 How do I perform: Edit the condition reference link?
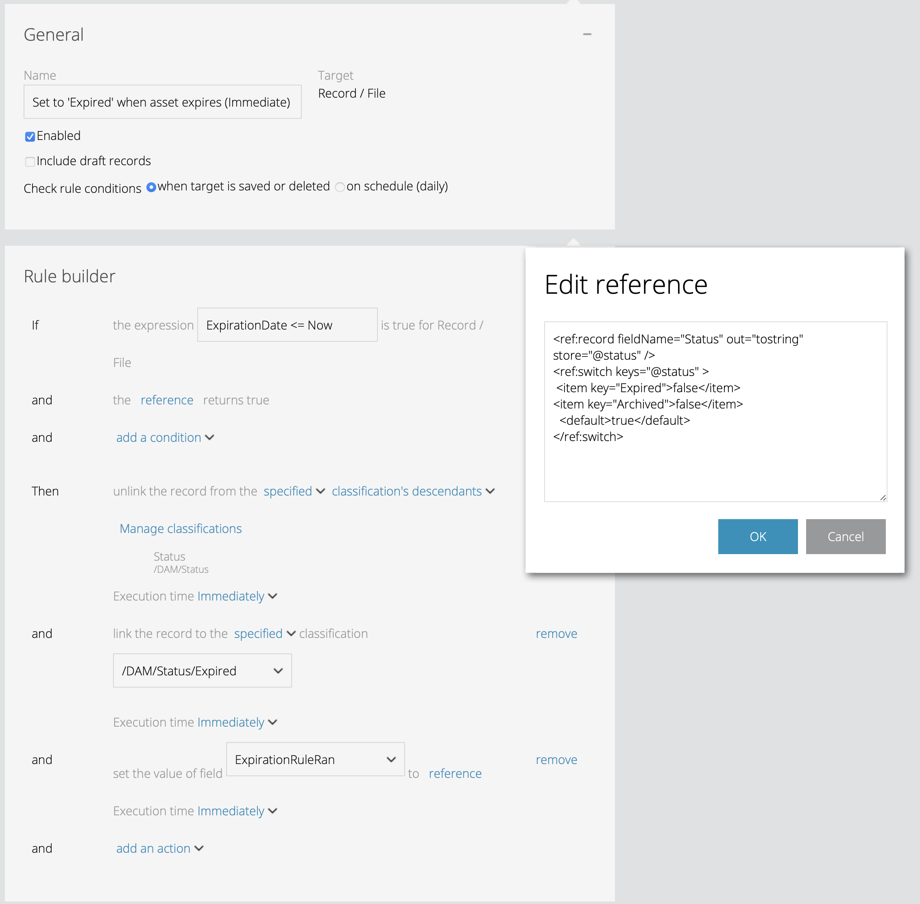(x=167, y=400)
